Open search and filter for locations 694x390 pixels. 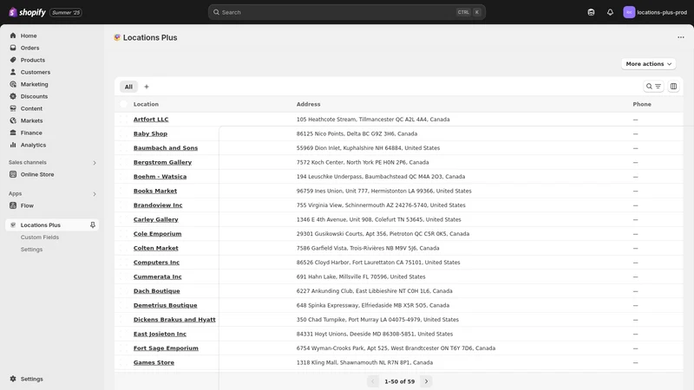coord(653,87)
